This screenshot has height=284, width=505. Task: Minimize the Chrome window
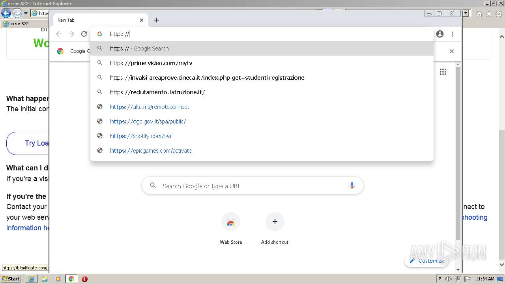[x=429, y=13]
